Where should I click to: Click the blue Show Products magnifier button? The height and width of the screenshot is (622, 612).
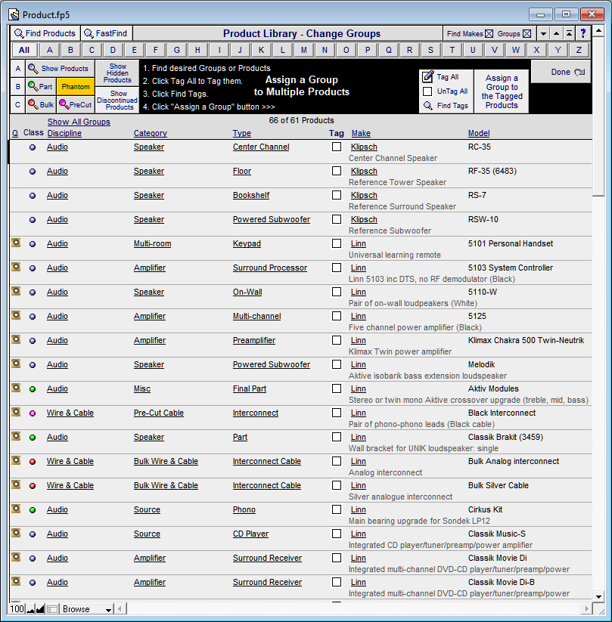click(x=61, y=69)
